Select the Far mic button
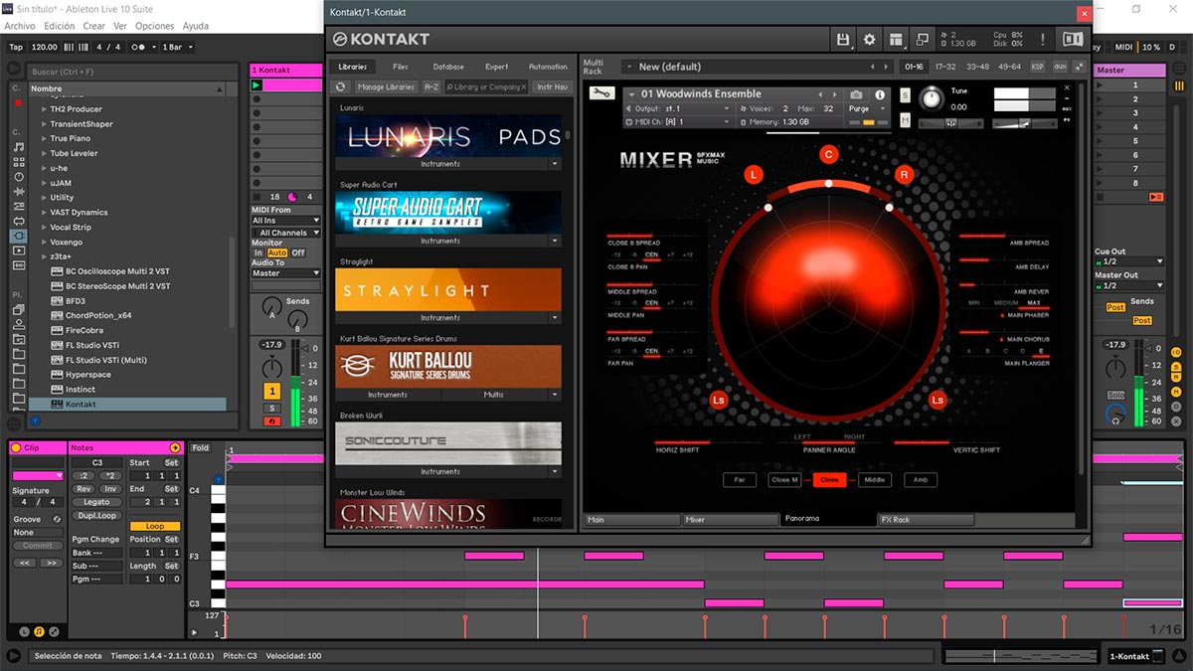Viewport: 1193px width, 671px height. (x=739, y=480)
